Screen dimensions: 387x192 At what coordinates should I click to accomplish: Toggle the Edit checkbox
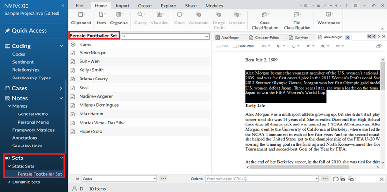(218, 46)
